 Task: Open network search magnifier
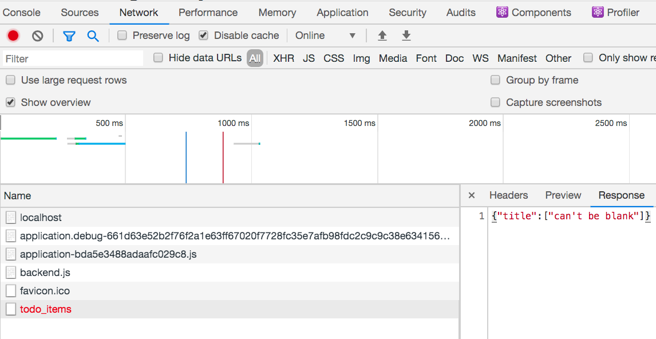[93, 36]
